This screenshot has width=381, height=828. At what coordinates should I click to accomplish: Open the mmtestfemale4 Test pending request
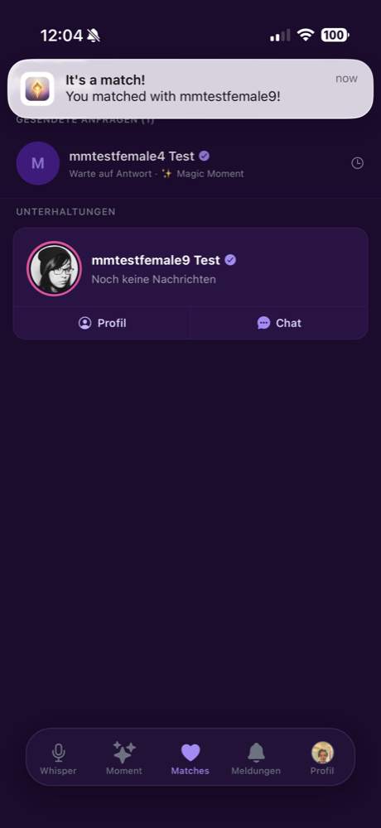click(190, 164)
